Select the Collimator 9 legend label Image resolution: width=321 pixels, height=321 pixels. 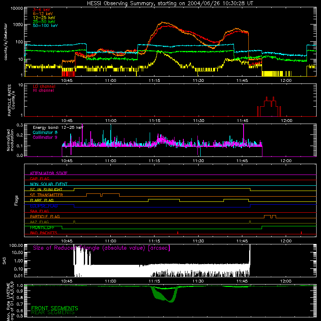point(45,137)
